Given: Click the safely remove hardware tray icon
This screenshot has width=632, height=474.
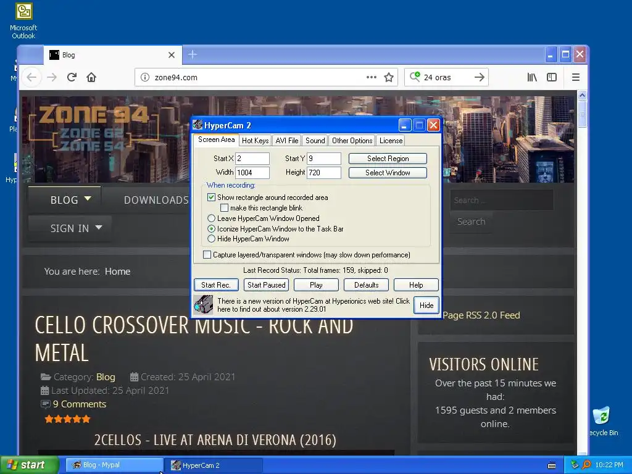Looking at the screenshot, I should [x=575, y=465].
